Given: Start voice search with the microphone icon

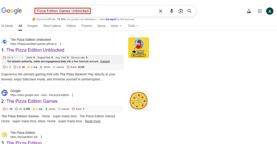Looking at the screenshot, I should pyautogui.click(x=171, y=11).
